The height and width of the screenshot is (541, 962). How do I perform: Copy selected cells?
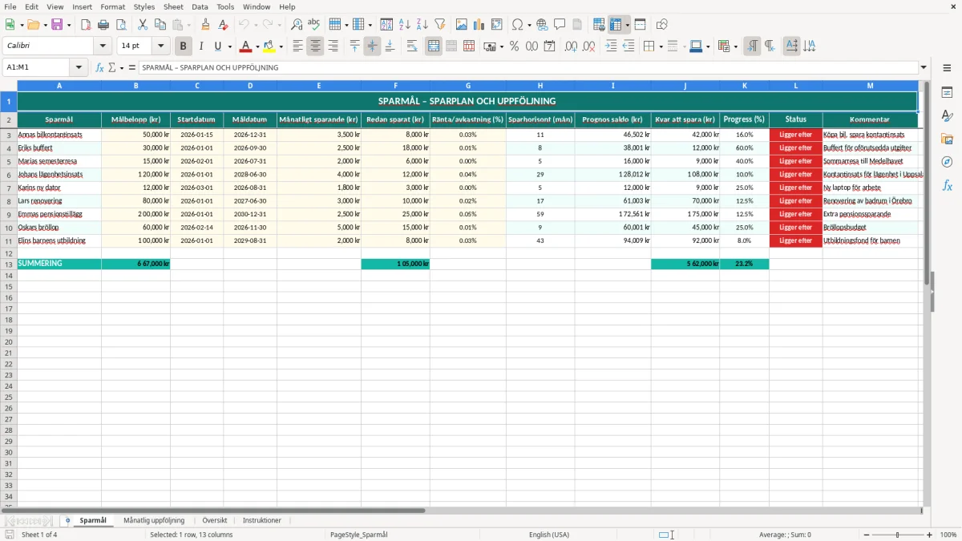(x=160, y=25)
